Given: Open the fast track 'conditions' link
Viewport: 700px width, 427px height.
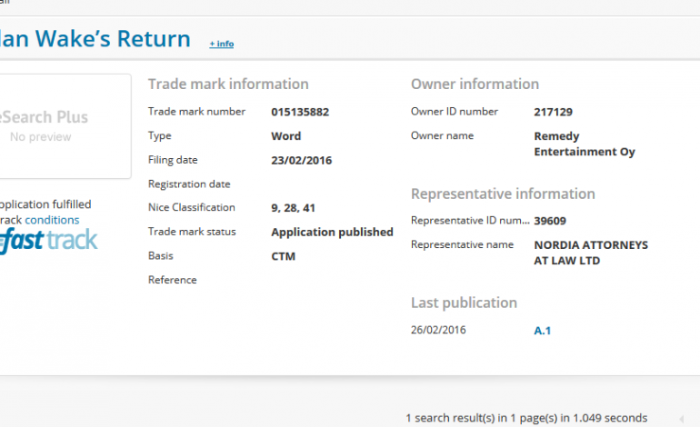Looking at the screenshot, I should (52, 220).
